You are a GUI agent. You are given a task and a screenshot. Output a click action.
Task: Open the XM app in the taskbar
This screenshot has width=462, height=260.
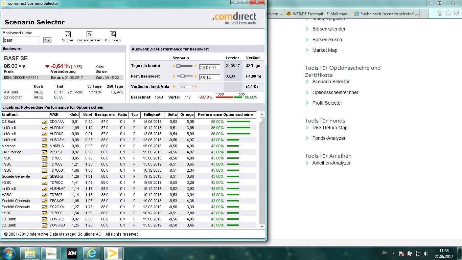click(x=72, y=253)
